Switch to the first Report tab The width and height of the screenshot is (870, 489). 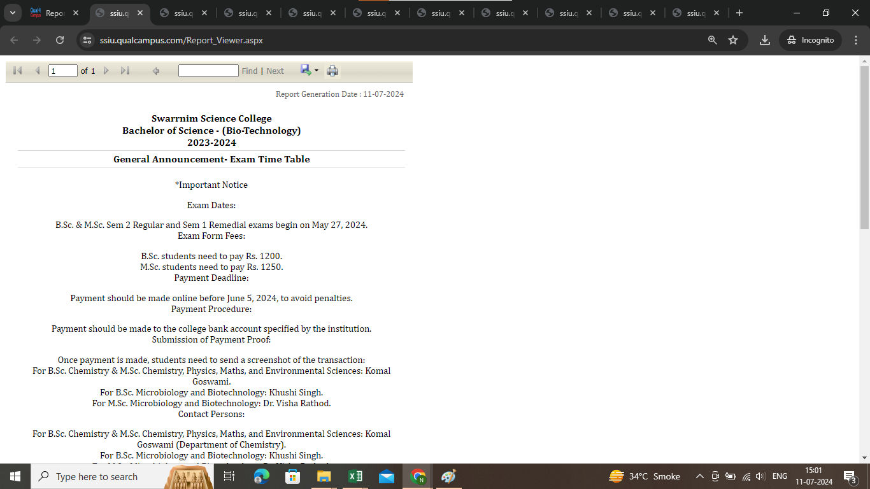tap(54, 13)
